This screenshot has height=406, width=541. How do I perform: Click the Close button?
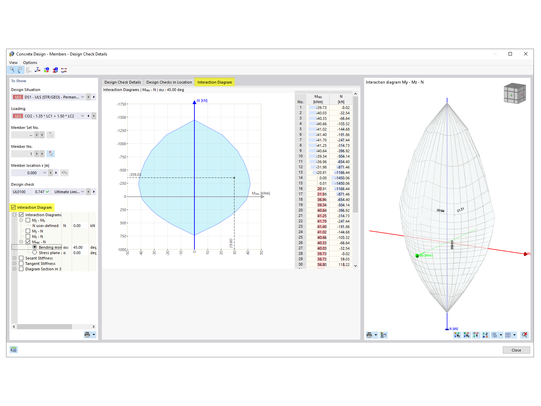[x=516, y=350]
